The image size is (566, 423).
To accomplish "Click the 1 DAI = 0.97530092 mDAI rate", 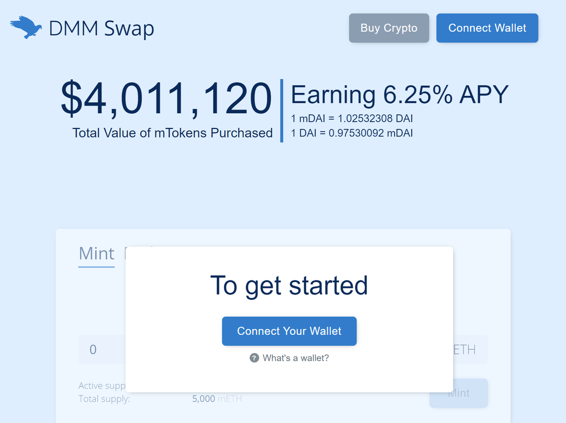I will click(352, 133).
